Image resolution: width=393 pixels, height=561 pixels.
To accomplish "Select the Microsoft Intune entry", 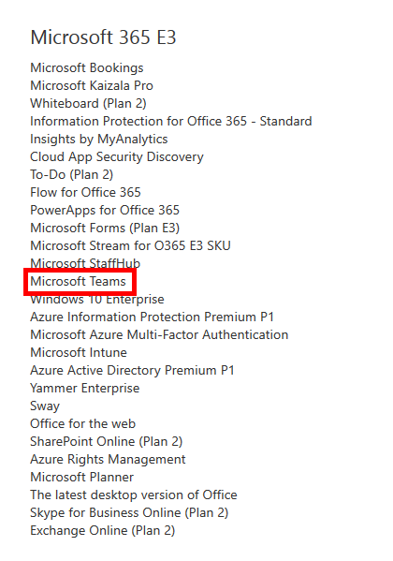I will [79, 353].
